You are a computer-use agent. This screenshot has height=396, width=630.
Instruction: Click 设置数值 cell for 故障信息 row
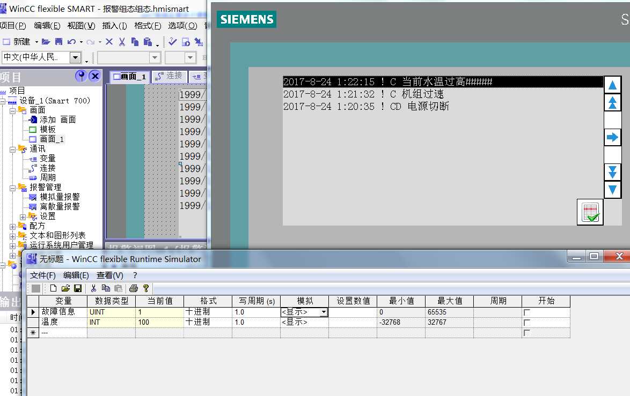[353, 312]
